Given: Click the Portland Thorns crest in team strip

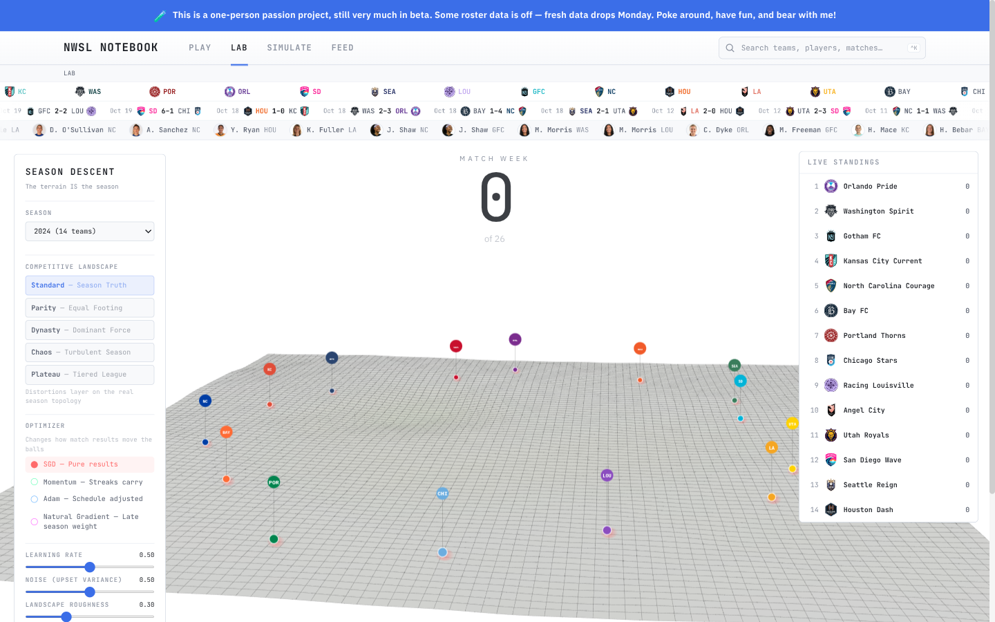Looking at the screenshot, I should coord(155,91).
